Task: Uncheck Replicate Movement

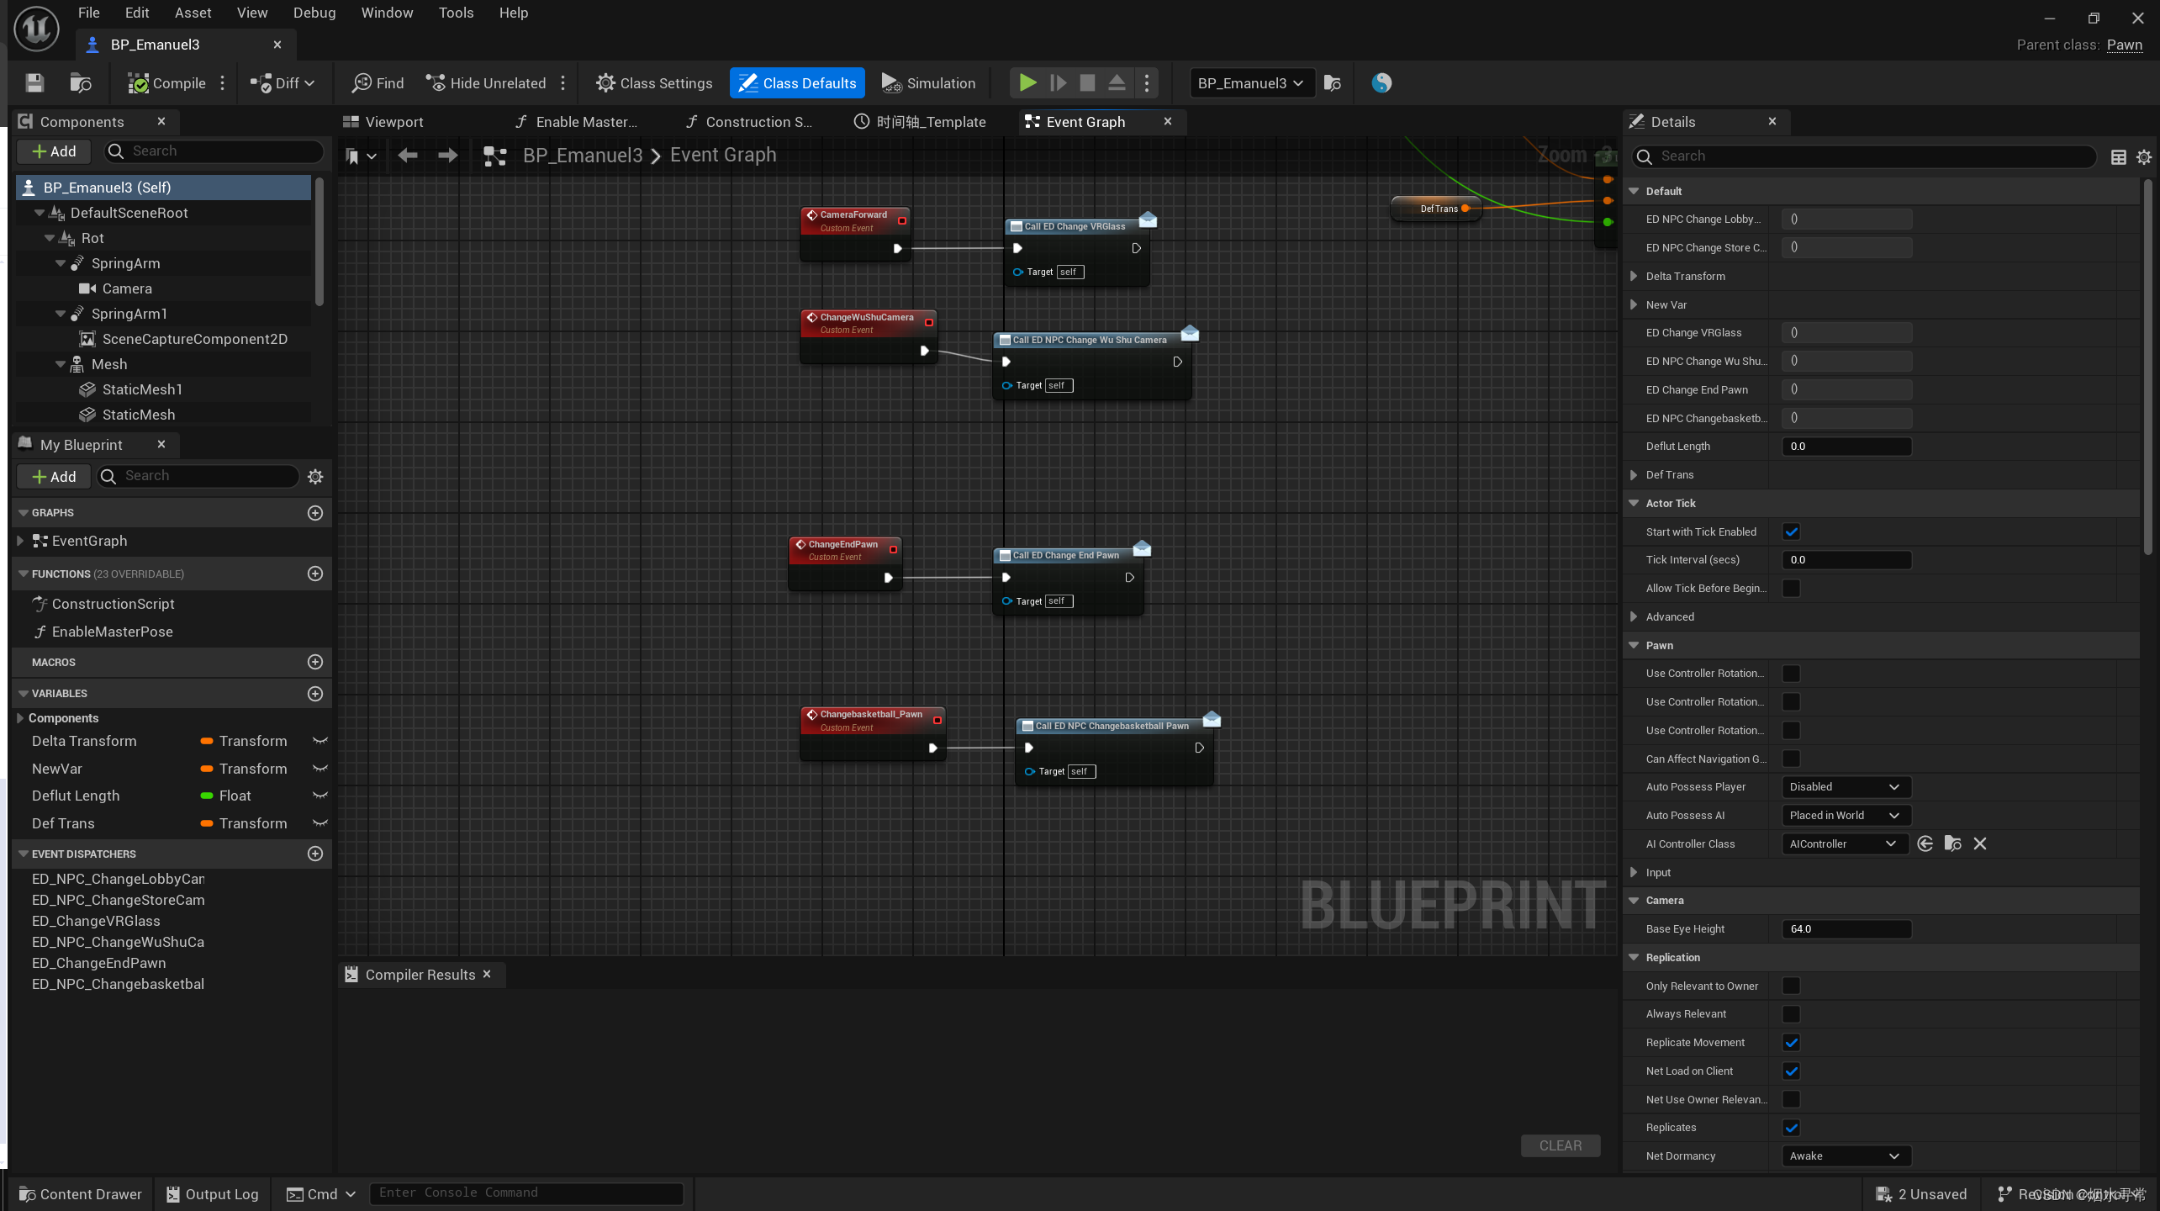Action: tap(1792, 1043)
